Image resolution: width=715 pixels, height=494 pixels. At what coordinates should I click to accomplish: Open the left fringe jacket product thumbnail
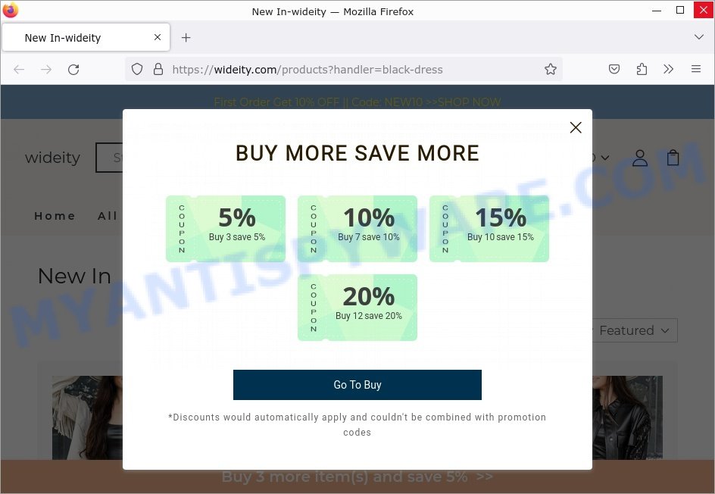click(x=87, y=417)
